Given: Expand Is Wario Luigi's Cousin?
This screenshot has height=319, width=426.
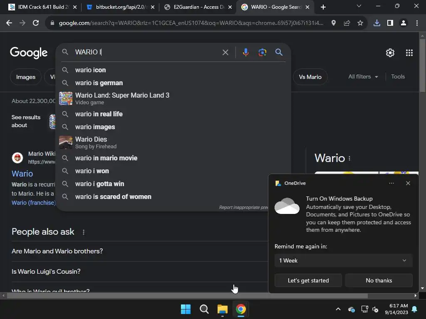Looking at the screenshot, I should pyautogui.click(x=140, y=272).
